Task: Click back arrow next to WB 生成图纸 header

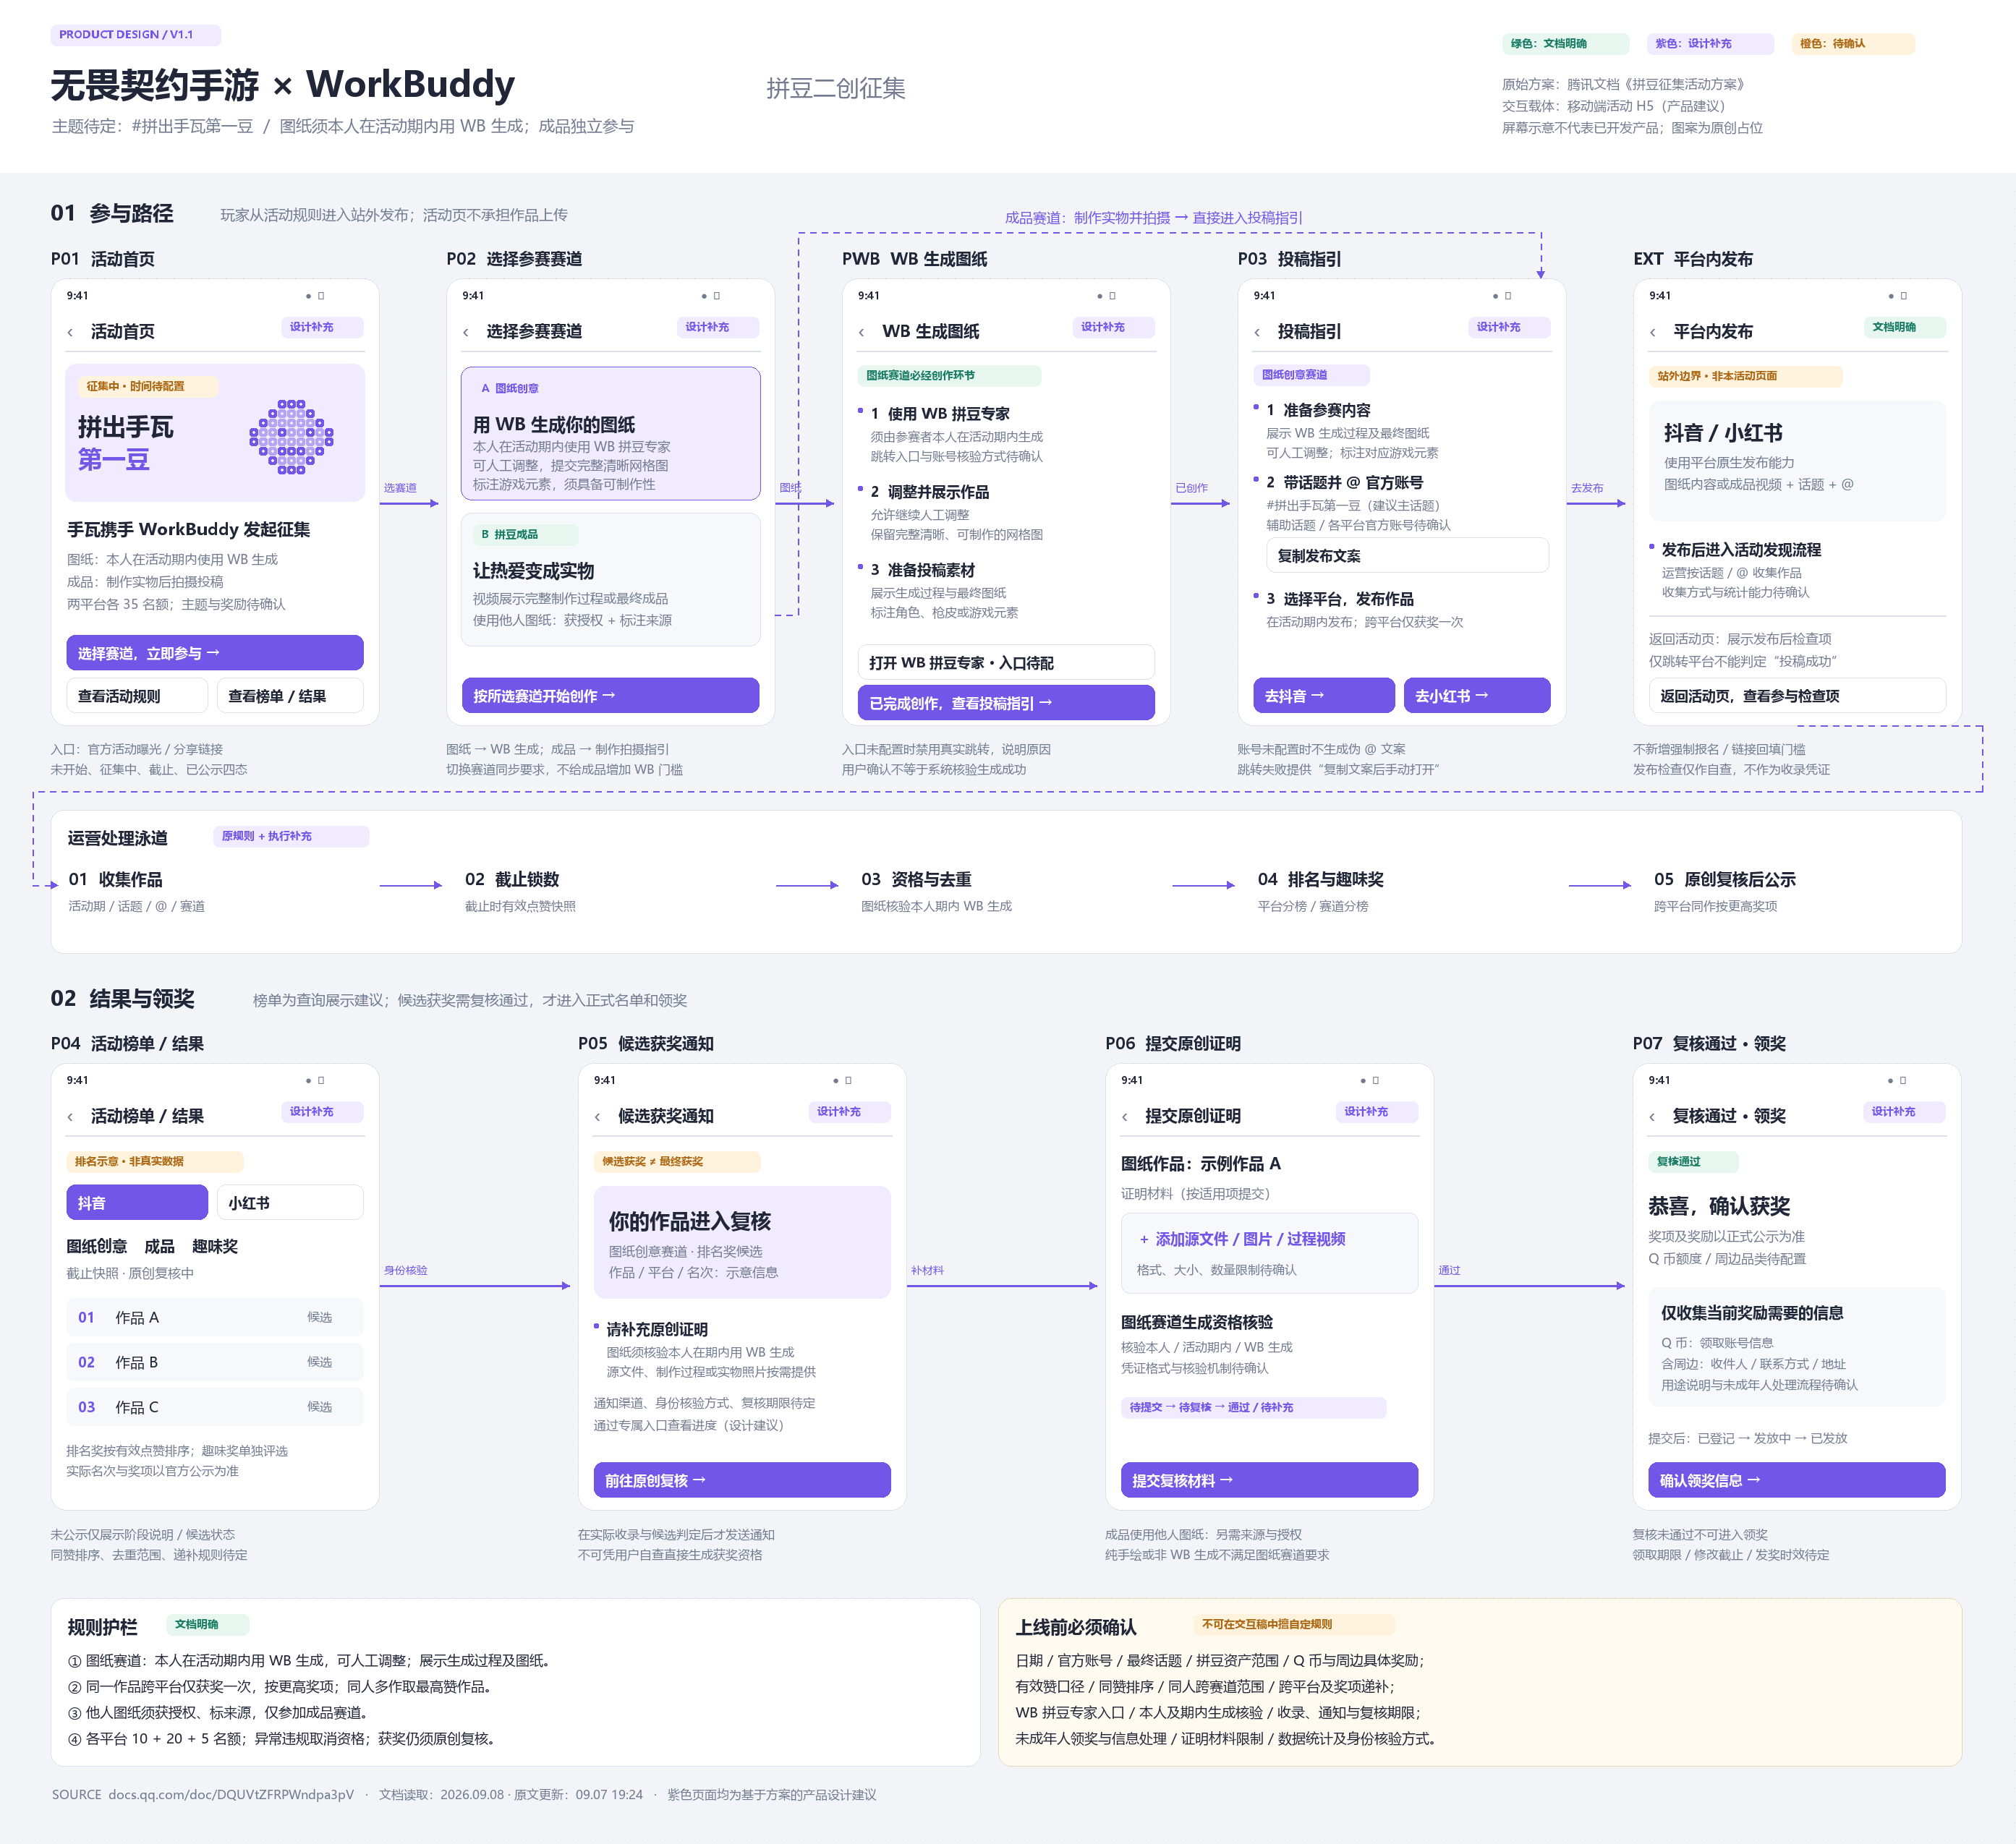Action: 862,332
